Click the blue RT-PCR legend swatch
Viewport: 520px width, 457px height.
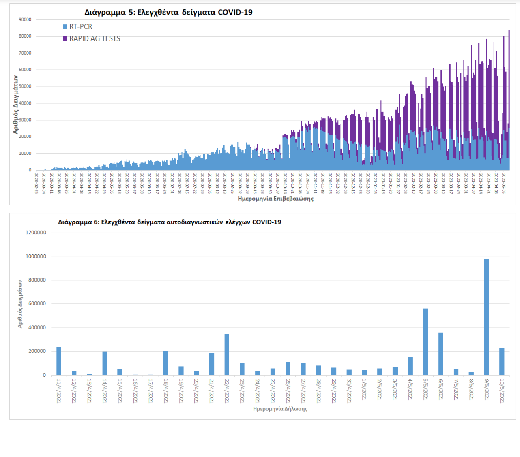coord(65,27)
